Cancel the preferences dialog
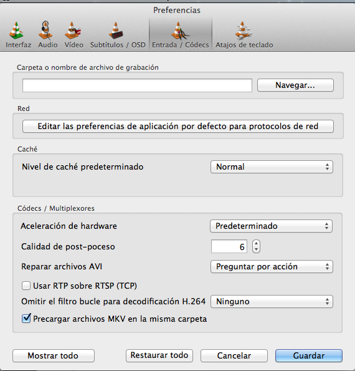This screenshot has height=371, width=355. point(234,355)
